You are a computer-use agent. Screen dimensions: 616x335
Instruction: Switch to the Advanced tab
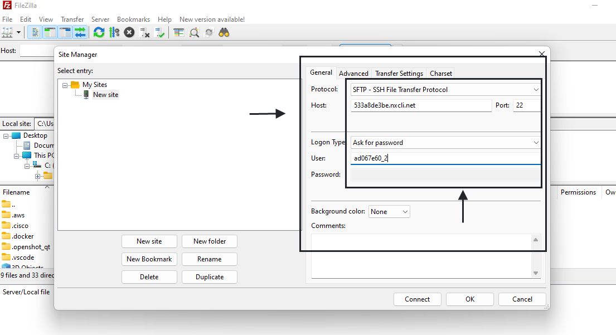click(353, 74)
